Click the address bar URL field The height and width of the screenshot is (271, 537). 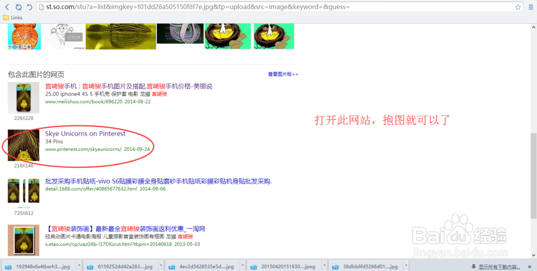(279, 7)
